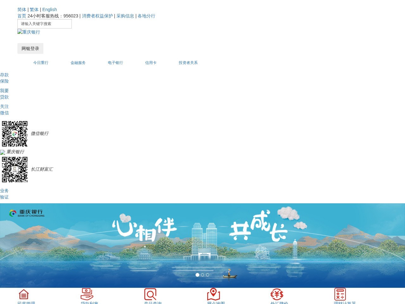Open the 电子银行 menu
Screen dimensions: 405x304
point(115,63)
